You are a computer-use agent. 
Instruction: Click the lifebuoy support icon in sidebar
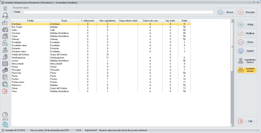[x=5, y=84]
